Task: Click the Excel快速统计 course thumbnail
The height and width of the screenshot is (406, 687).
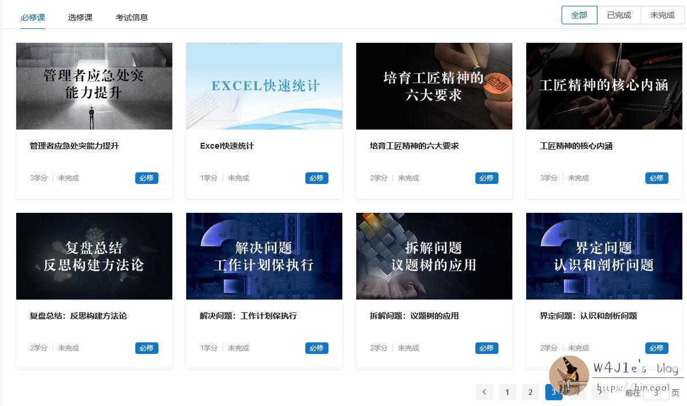Action: point(264,86)
